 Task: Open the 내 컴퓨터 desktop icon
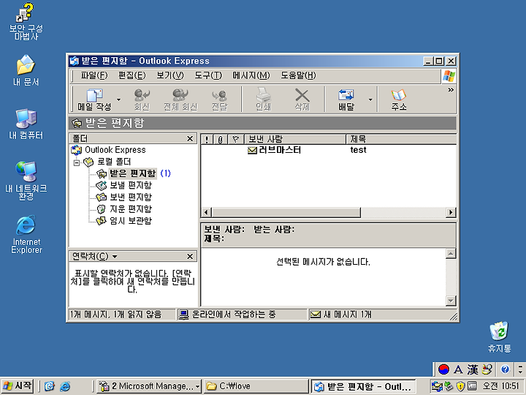point(26,124)
